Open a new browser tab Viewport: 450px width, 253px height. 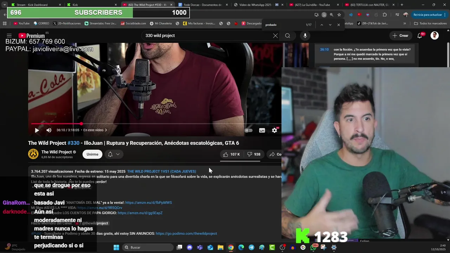pyautogui.click(x=402, y=5)
